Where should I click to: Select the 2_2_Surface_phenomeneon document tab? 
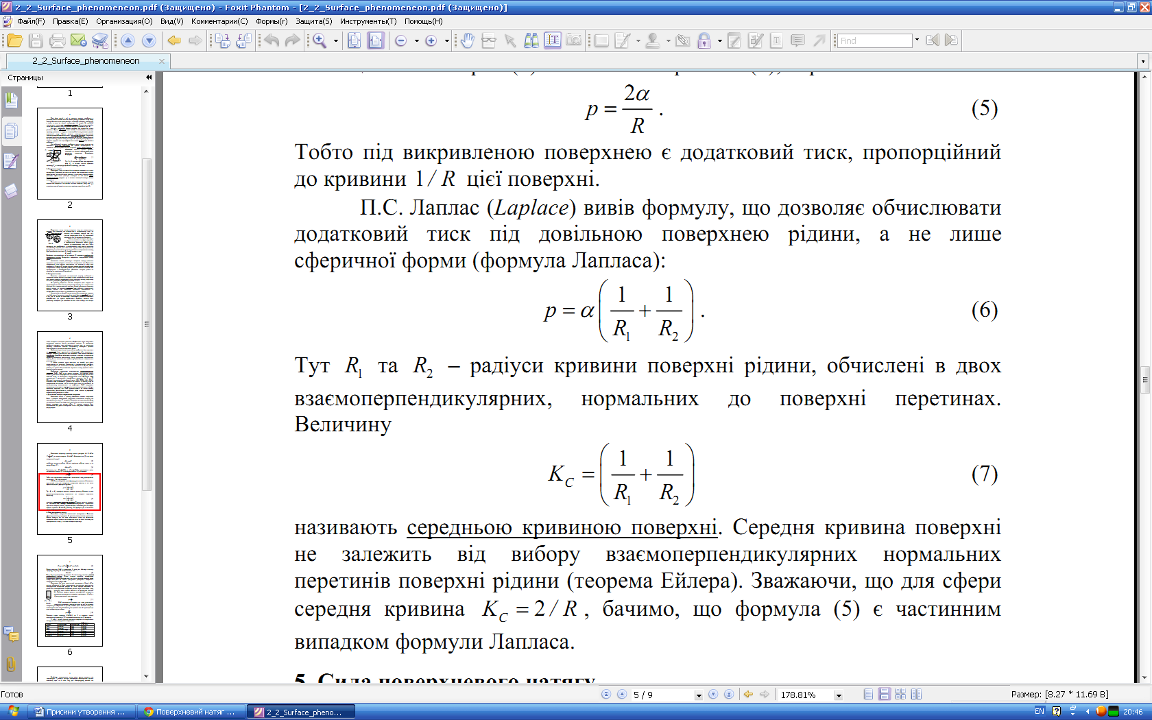[86, 61]
